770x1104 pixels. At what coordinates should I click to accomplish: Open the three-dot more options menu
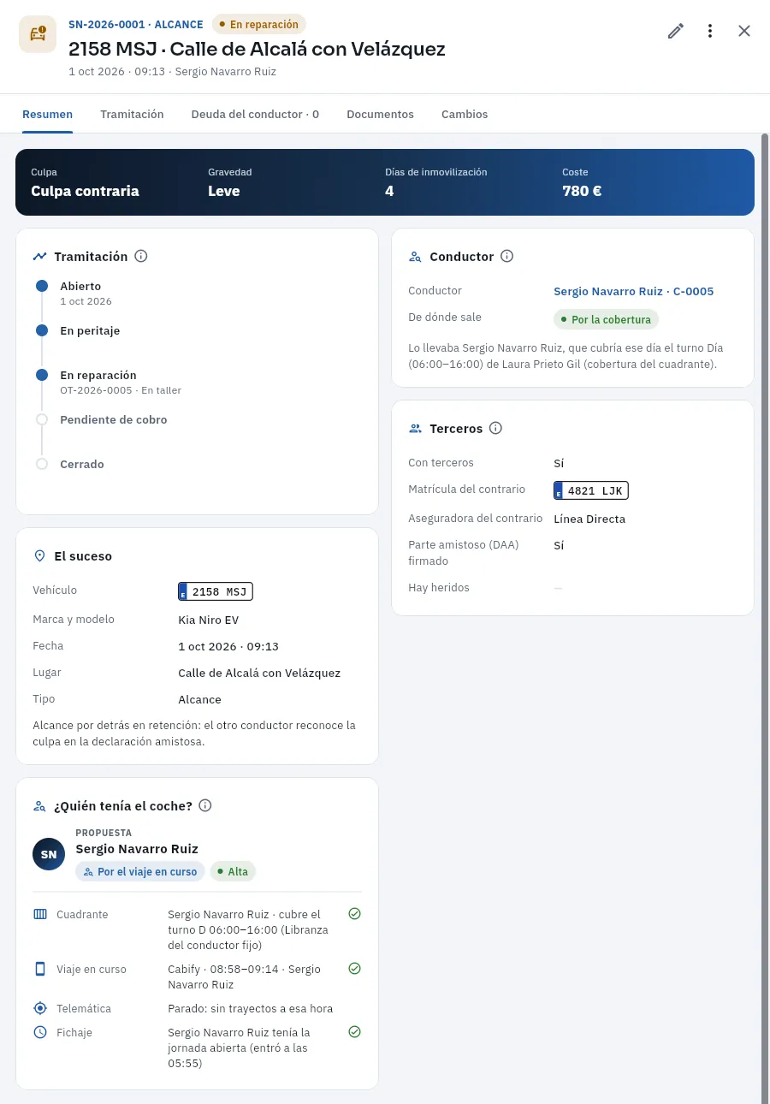[710, 31]
